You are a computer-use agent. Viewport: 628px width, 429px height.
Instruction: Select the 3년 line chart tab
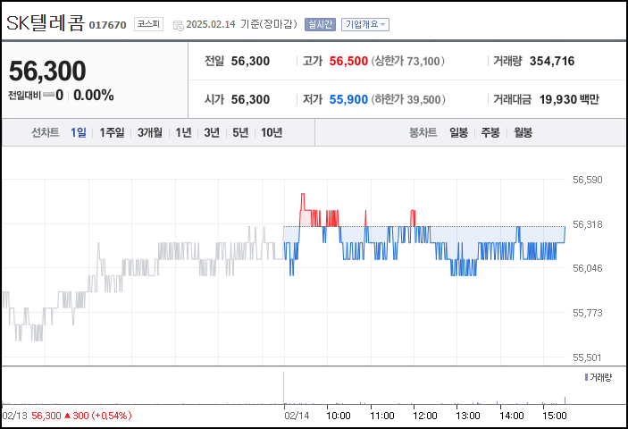click(x=212, y=132)
